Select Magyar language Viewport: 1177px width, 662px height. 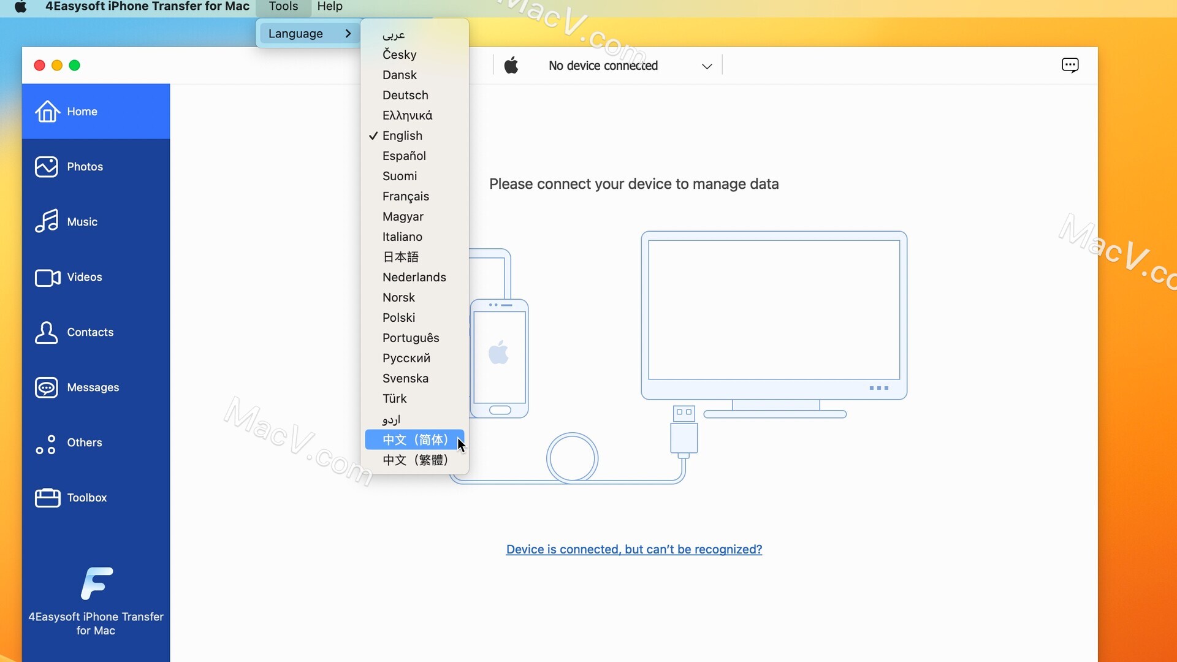click(415, 216)
